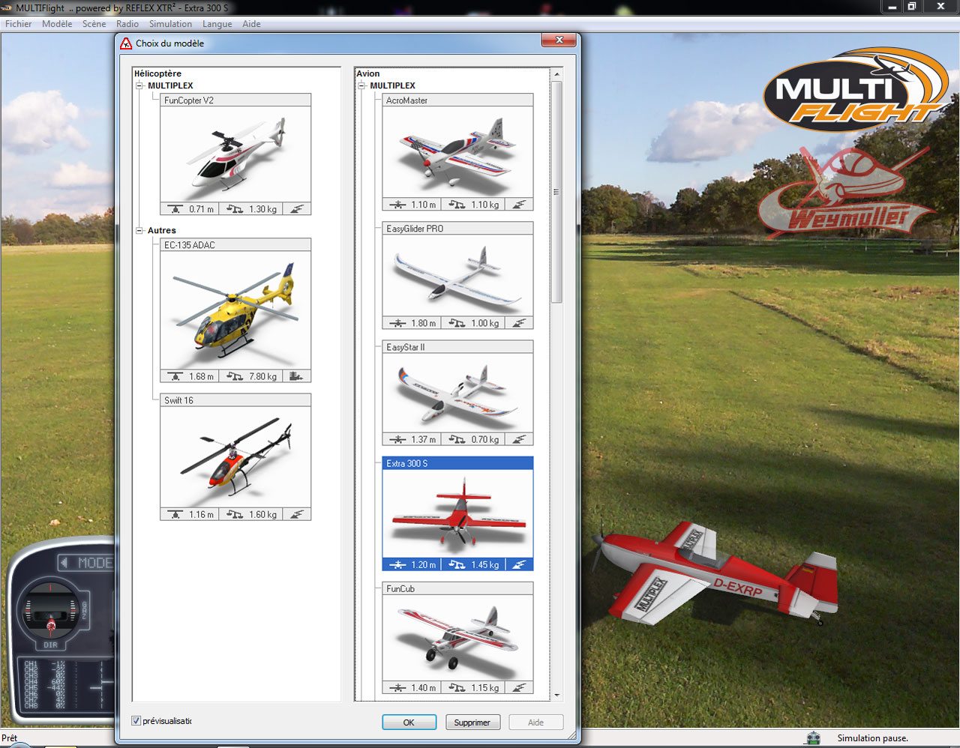The image size is (960, 748).
Task: Open the Fichier menu
Action: tap(19, 24)
